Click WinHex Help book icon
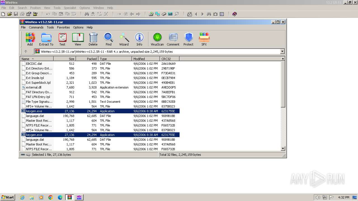This screenshot has width=358, height=201. (x=235, y=14)
